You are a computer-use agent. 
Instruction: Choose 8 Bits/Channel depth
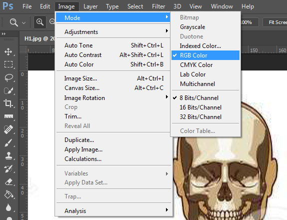[205, 98]
